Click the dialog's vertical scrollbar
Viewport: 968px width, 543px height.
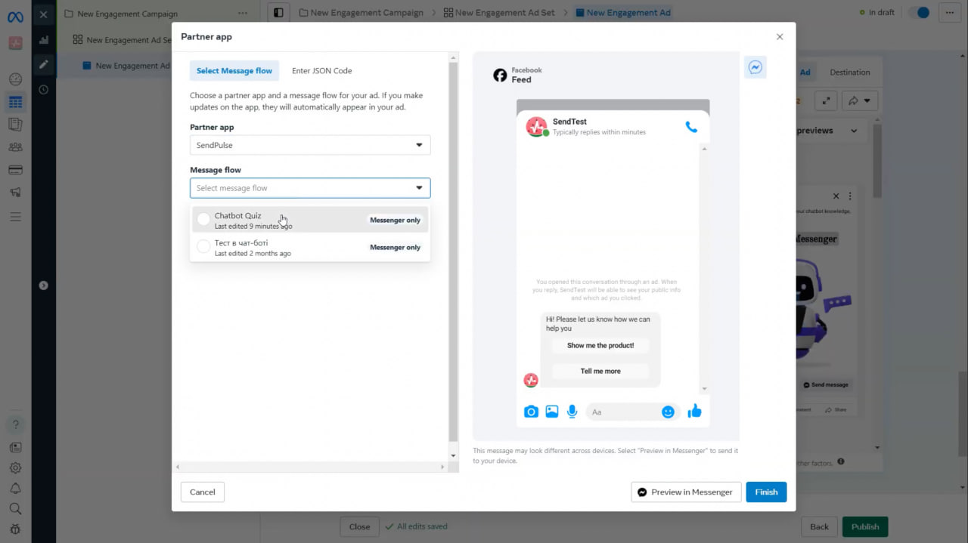[x=454, y=255]
